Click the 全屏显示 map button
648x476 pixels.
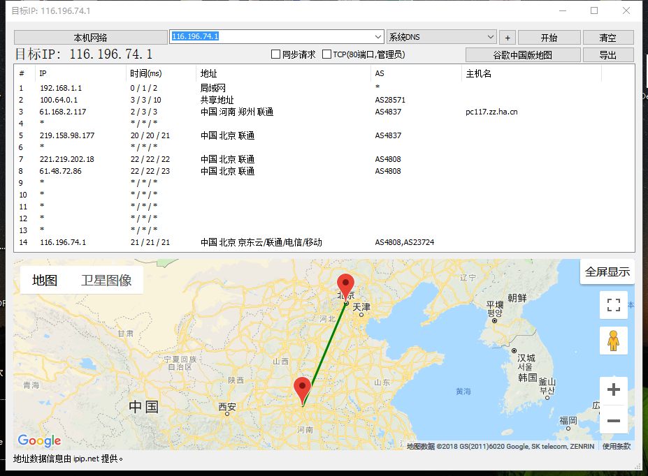607,272
